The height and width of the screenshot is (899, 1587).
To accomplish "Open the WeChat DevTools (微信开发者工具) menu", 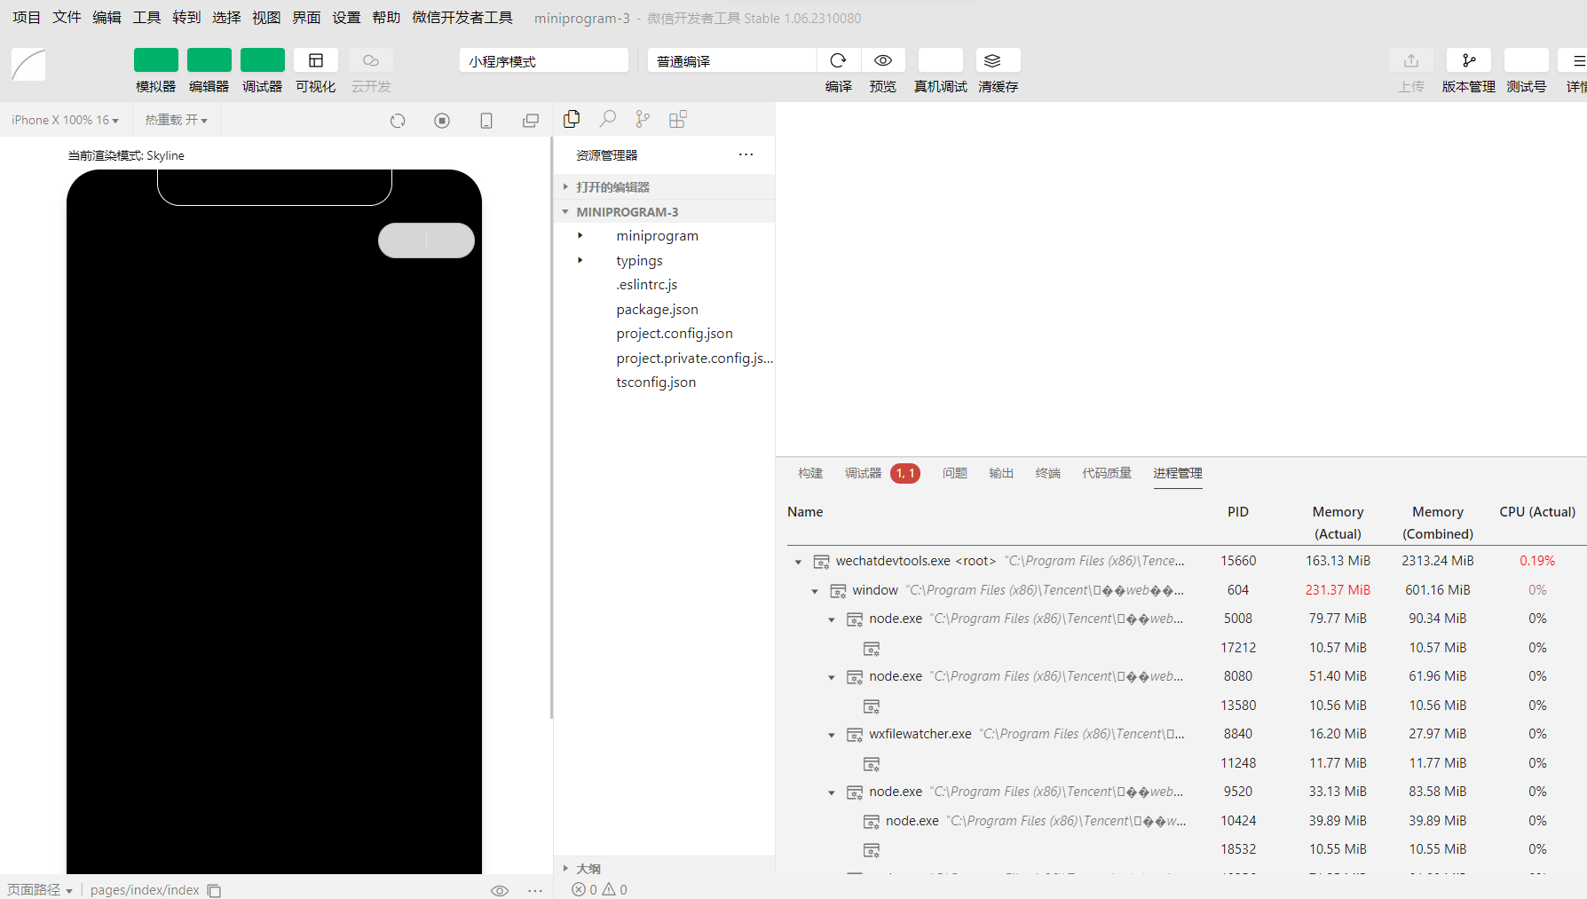I will [462, 18].
